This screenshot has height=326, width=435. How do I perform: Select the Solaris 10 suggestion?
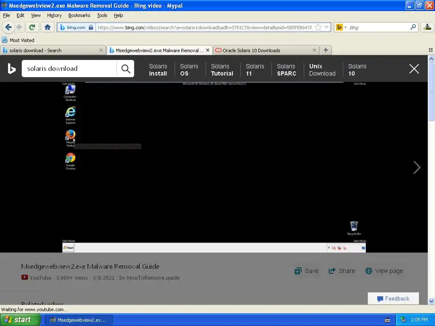[357, 70]
